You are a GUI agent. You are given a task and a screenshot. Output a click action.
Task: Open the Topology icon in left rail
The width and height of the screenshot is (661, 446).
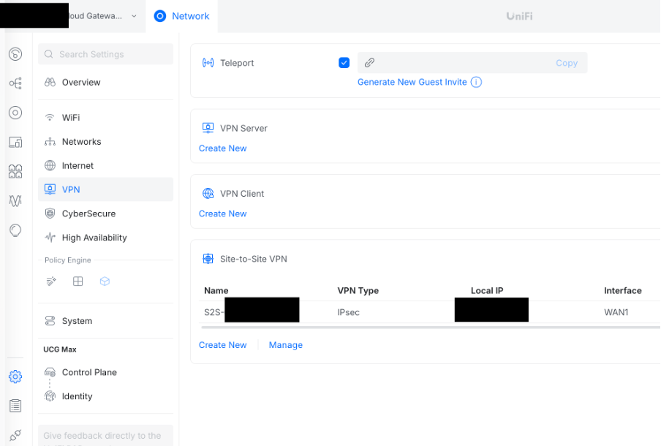[15, 83]
